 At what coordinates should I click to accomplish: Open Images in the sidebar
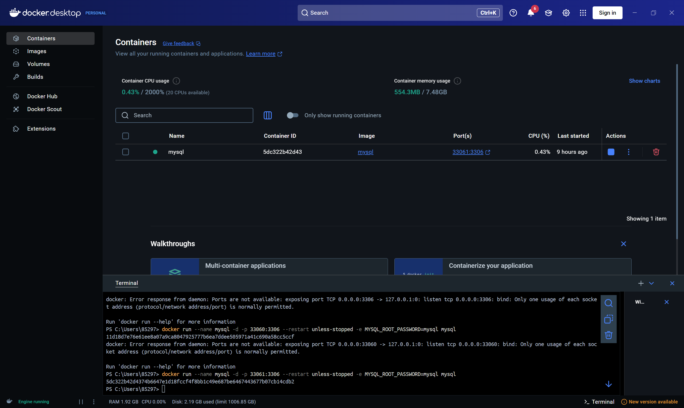(37, 51)
